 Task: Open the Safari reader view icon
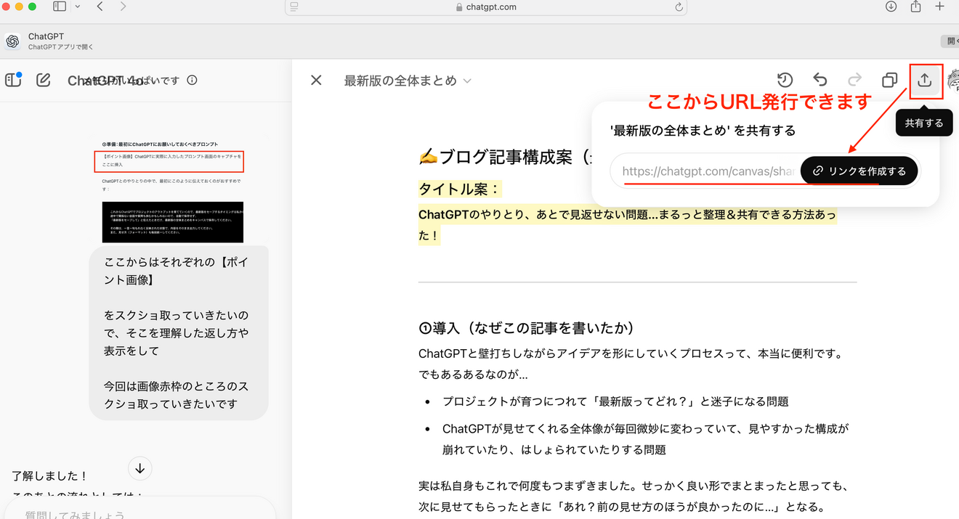pos(294,7)
